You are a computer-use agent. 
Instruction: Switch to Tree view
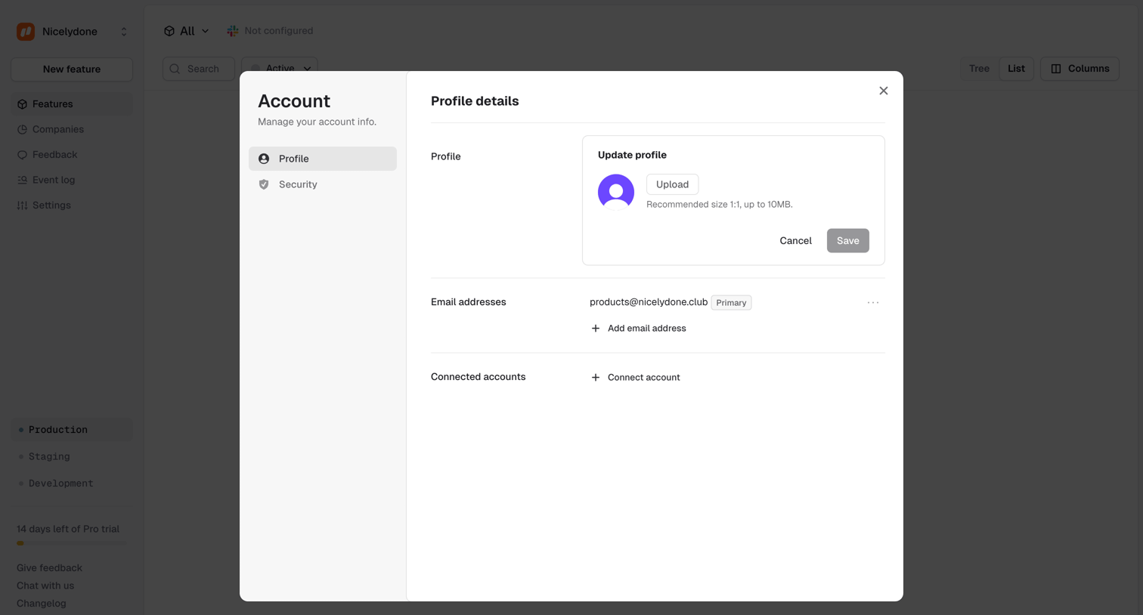coord(979,69)
